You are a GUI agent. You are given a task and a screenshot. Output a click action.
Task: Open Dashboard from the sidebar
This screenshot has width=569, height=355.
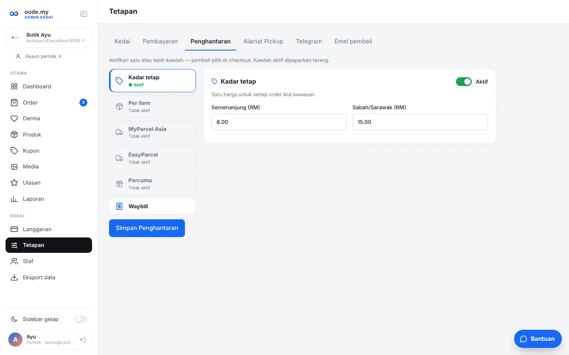coord(49,86)
